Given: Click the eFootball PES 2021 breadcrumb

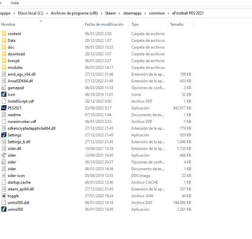Looking at the screenshot, I should pyautogui.click(x=188, y=13).
